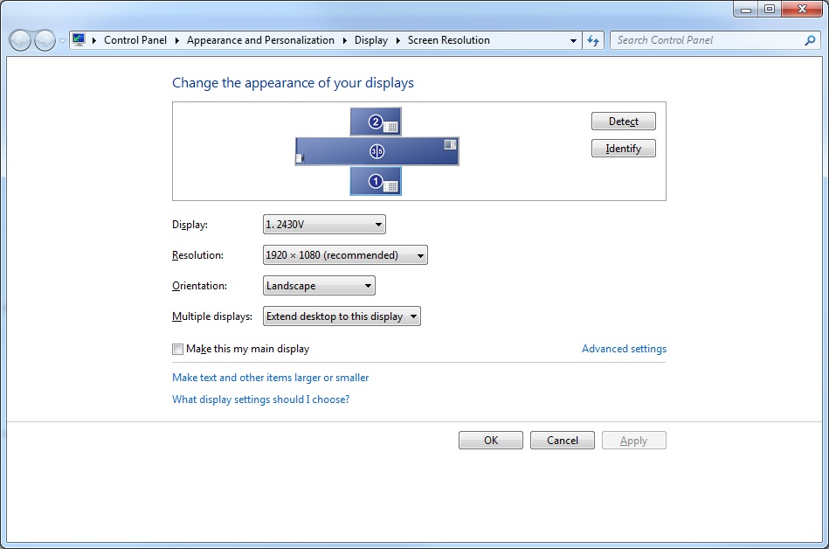Expand the arrow after Display breadcrumb
The image size is (829, 549).
397,41
